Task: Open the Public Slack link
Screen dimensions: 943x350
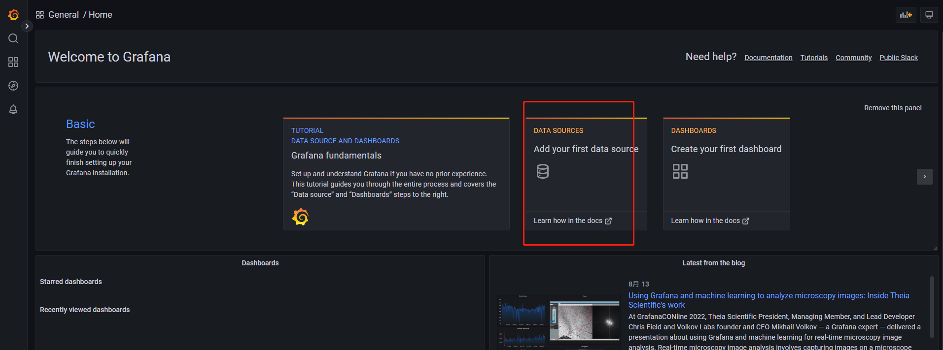Action: [899, 58]
